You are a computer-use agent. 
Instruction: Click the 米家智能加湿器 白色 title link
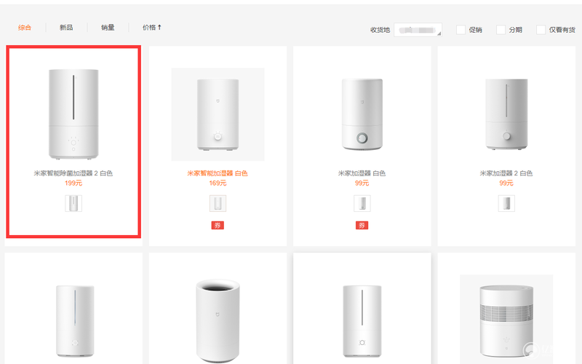[x=218, y=173]
